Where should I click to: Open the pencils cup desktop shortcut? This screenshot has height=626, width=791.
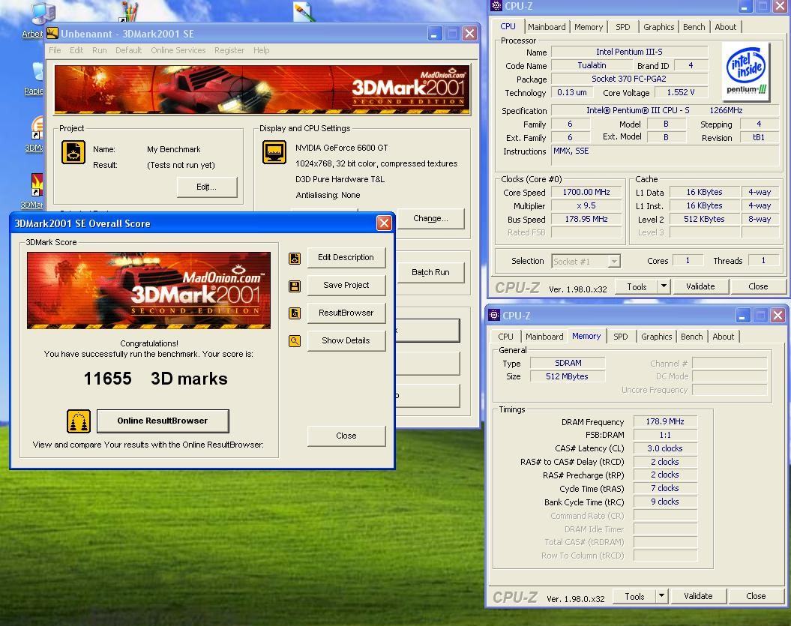[x=129, y=11]
